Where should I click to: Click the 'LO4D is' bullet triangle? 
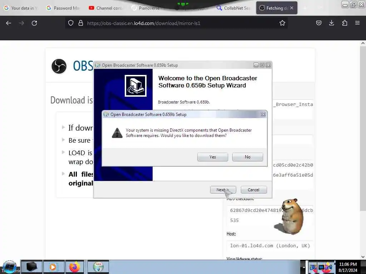pyautogui.click(x=63, y=152)
